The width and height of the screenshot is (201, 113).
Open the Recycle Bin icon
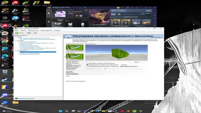click(5, 72)
